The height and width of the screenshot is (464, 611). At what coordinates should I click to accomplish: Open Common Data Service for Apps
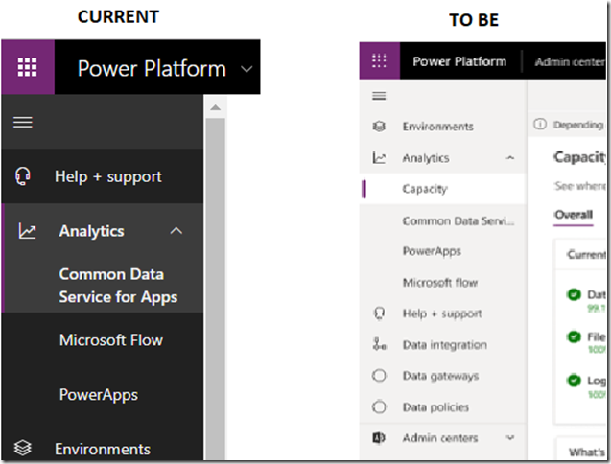(x=118, y=285)
